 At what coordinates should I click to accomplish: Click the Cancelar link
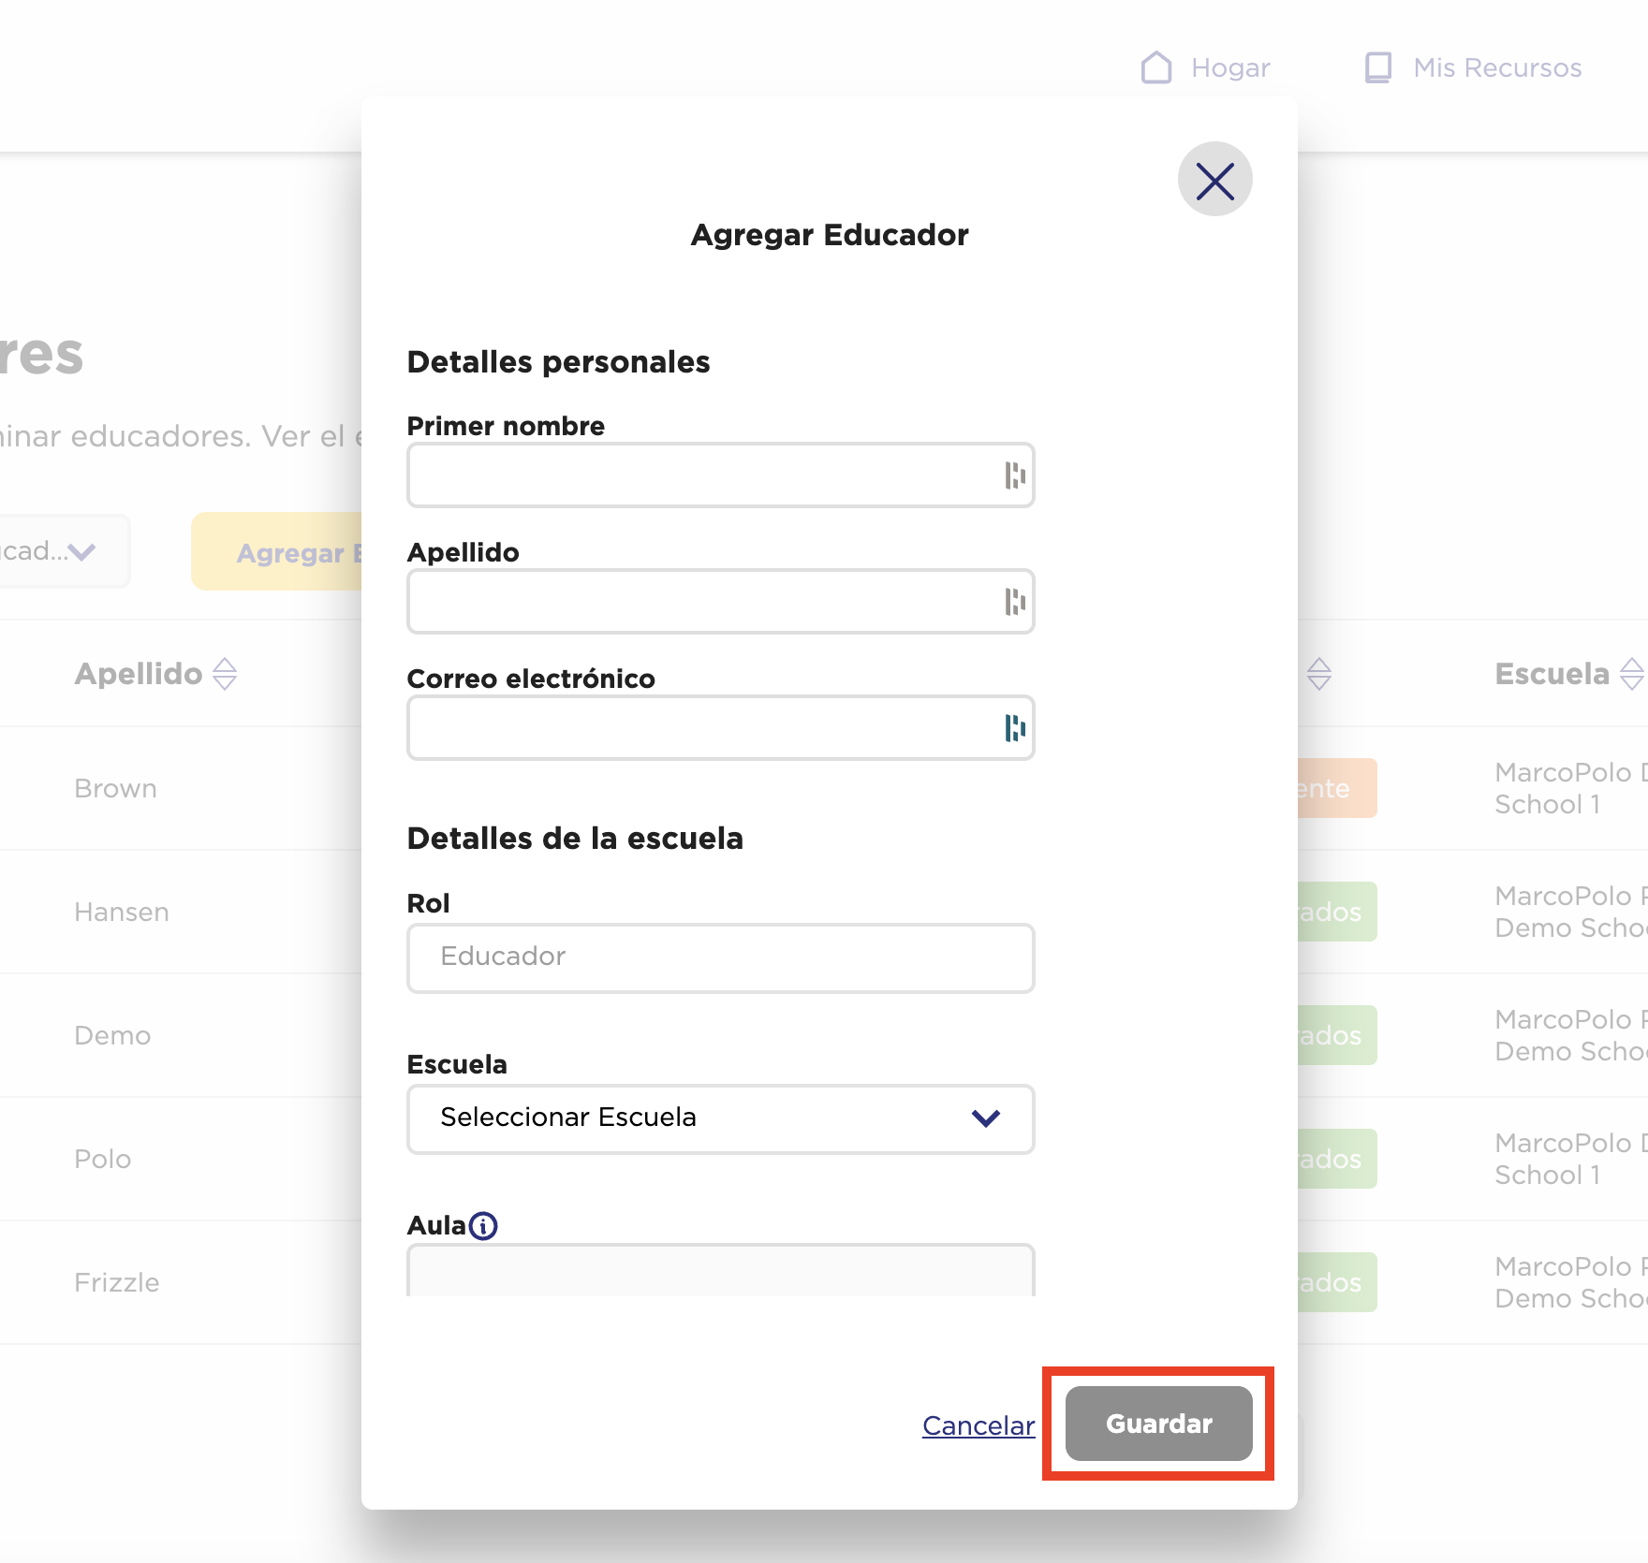pyautogui.click(x=978, y=1425)
